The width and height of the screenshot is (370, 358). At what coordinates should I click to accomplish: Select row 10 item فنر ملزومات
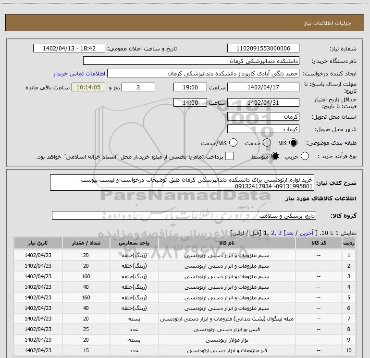[x=227, y=351]
